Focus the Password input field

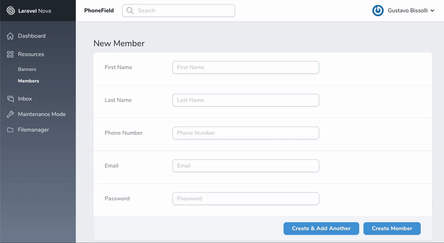245,199
